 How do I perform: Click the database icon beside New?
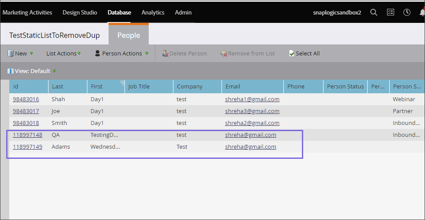(10, 53)
